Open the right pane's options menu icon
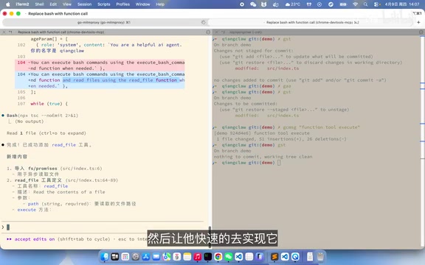 click(421, 32)
